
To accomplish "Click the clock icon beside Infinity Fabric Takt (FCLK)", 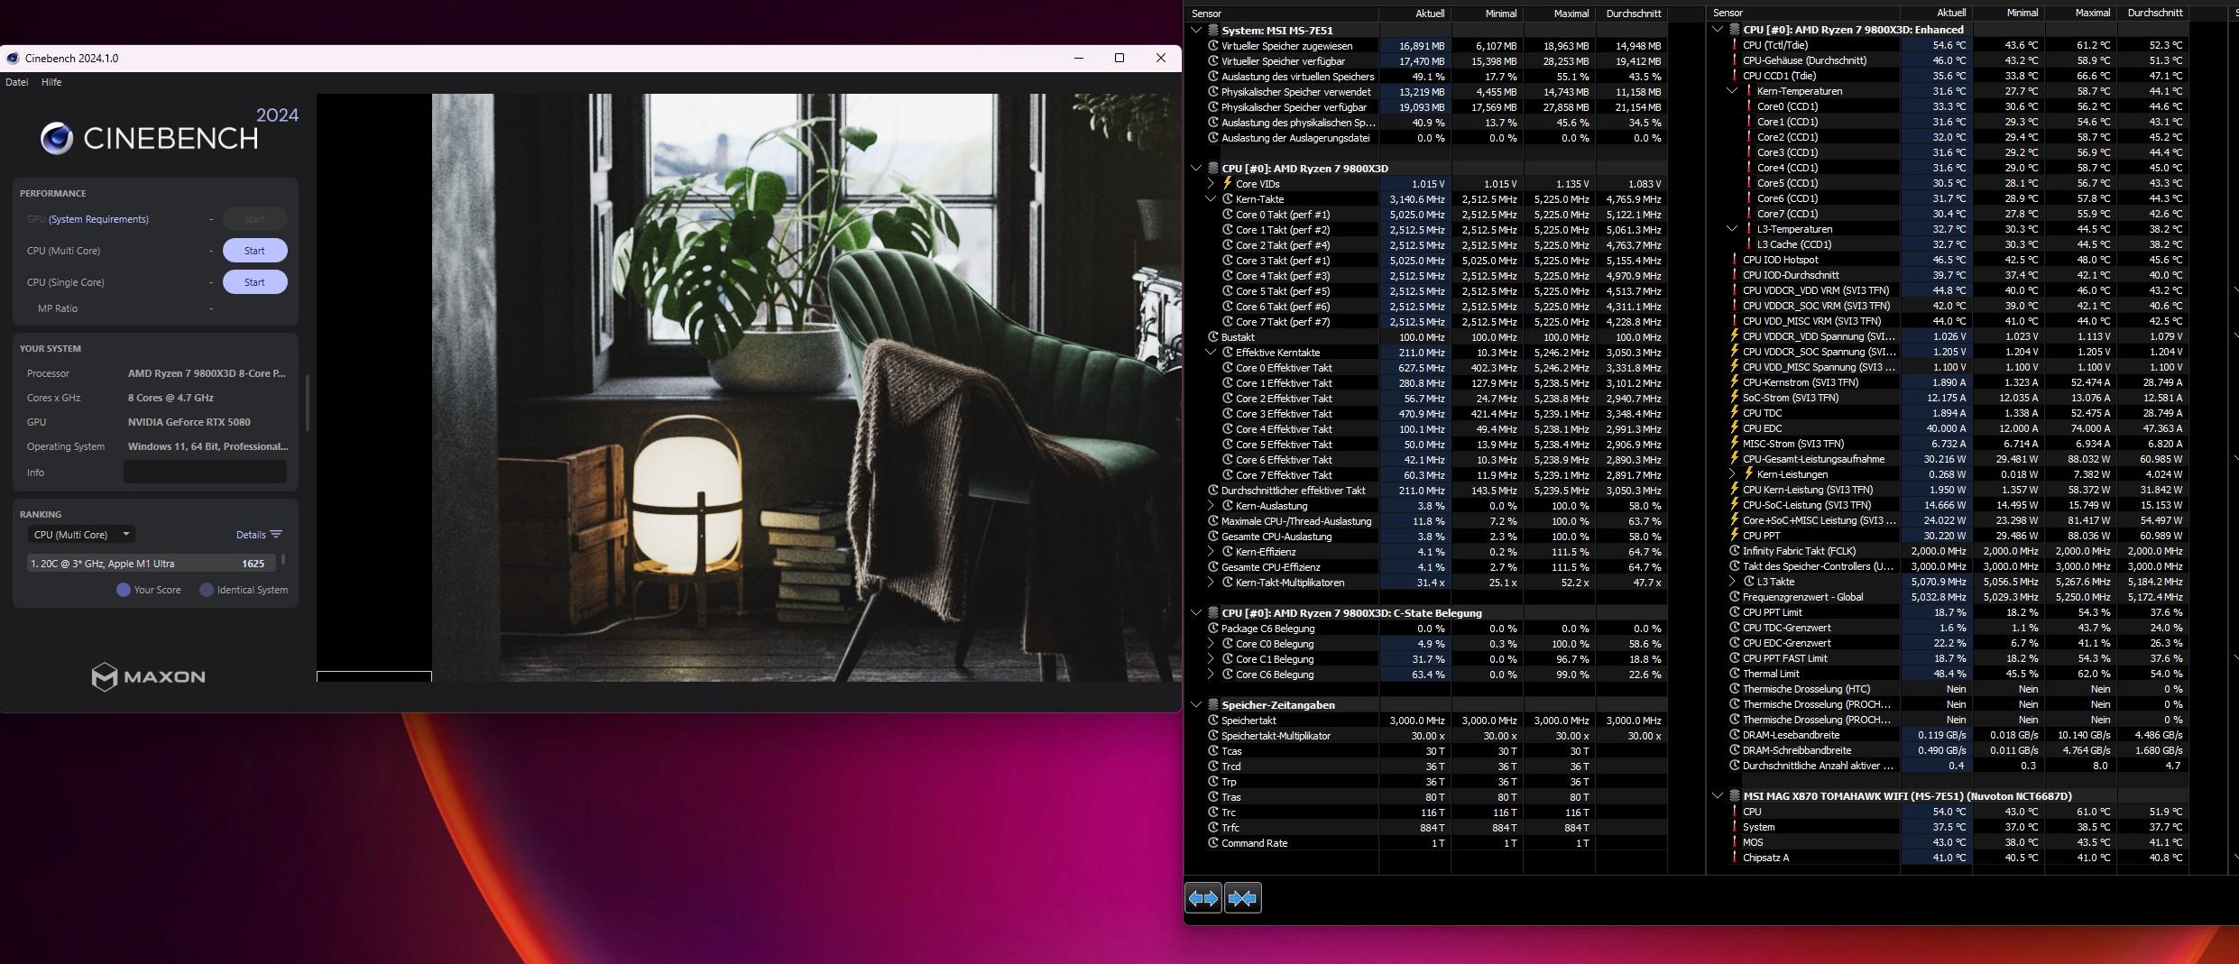I will pos(1735,551).
